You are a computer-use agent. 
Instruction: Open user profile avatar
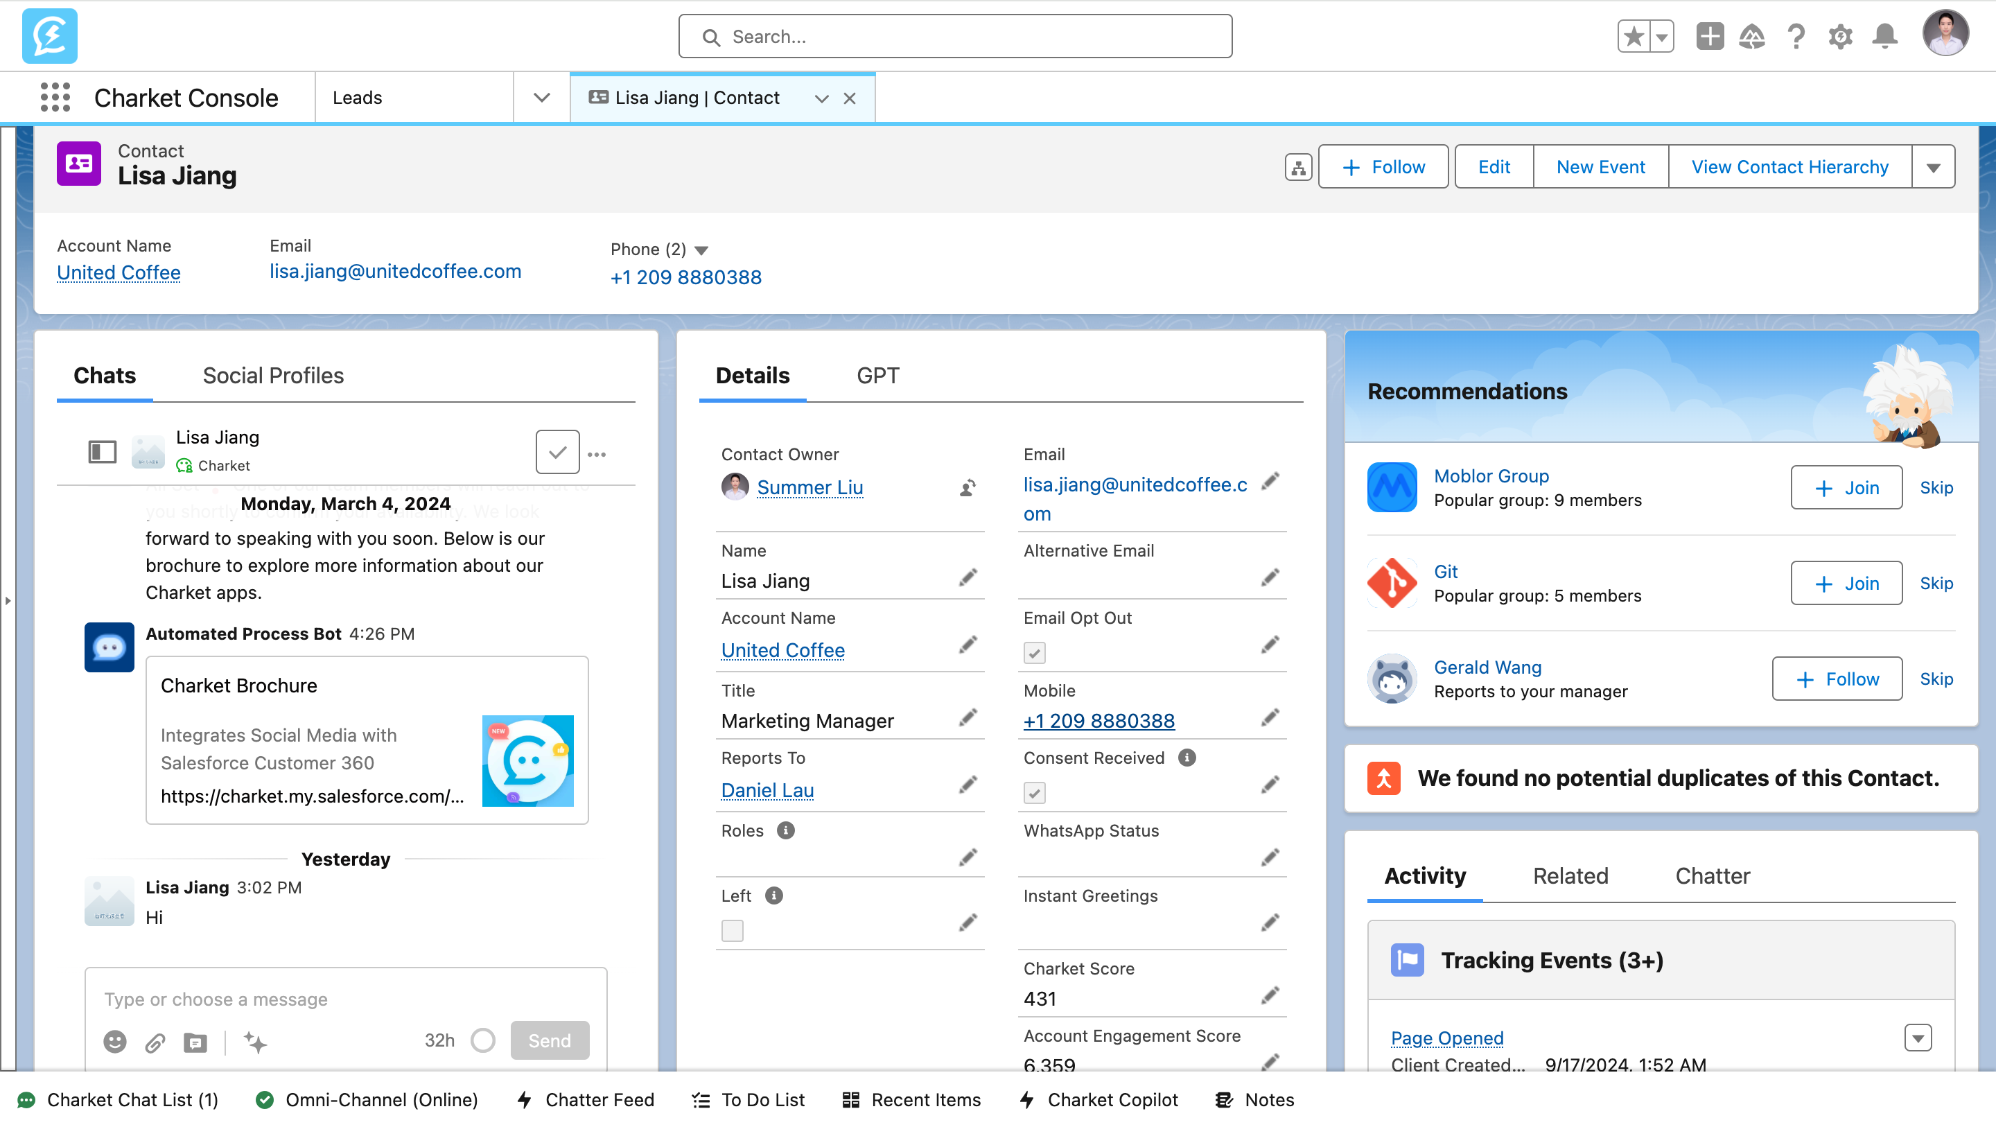click(x=1945, y=33)
